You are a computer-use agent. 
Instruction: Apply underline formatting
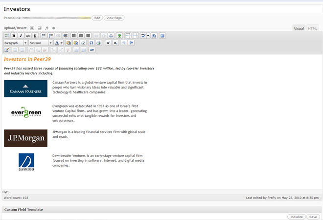tap(35, 36)
